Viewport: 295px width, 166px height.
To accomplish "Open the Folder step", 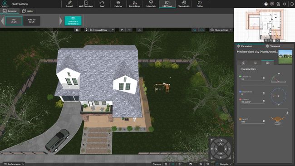I will click(200, 4).
